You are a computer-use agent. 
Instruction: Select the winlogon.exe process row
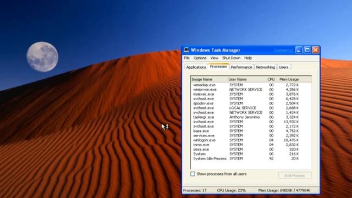(x=251, y=140)
